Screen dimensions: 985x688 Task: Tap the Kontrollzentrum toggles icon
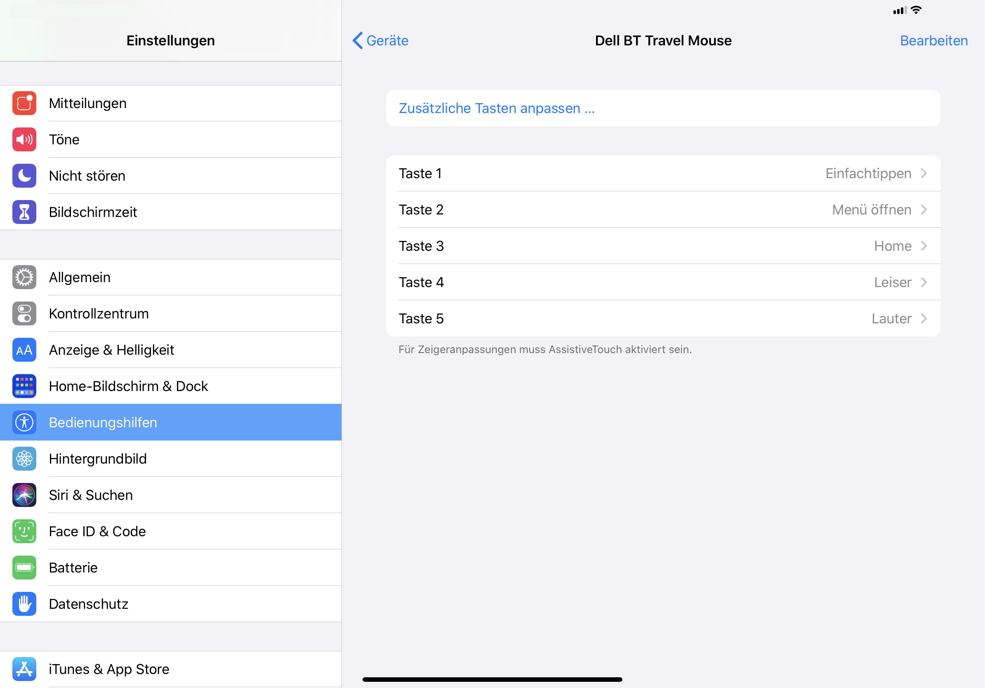(24, 313)
